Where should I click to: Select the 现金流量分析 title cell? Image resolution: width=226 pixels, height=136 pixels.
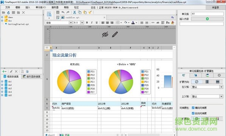[64, 55]
